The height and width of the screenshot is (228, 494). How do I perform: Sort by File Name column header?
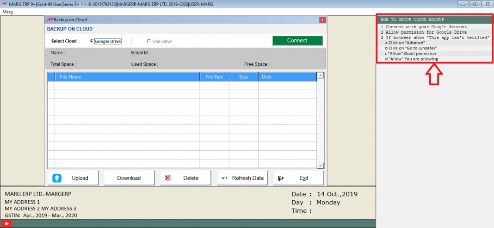[x=127, y=77]
